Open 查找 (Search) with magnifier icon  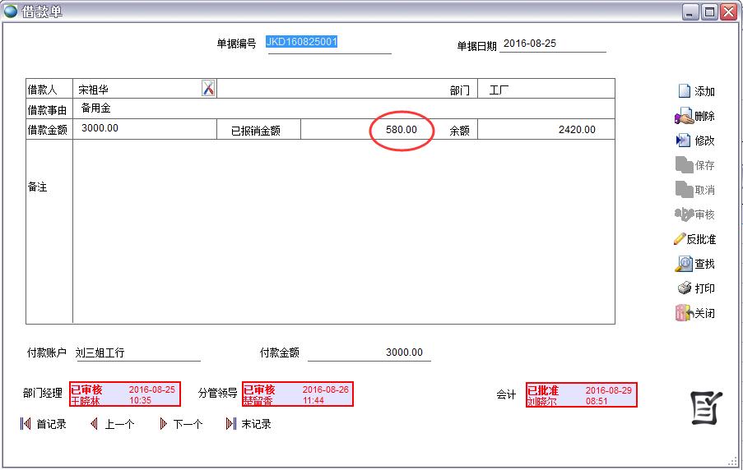[684, 264]
